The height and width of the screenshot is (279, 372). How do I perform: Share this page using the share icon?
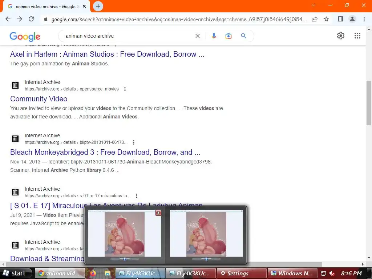(x=315, y=19)
